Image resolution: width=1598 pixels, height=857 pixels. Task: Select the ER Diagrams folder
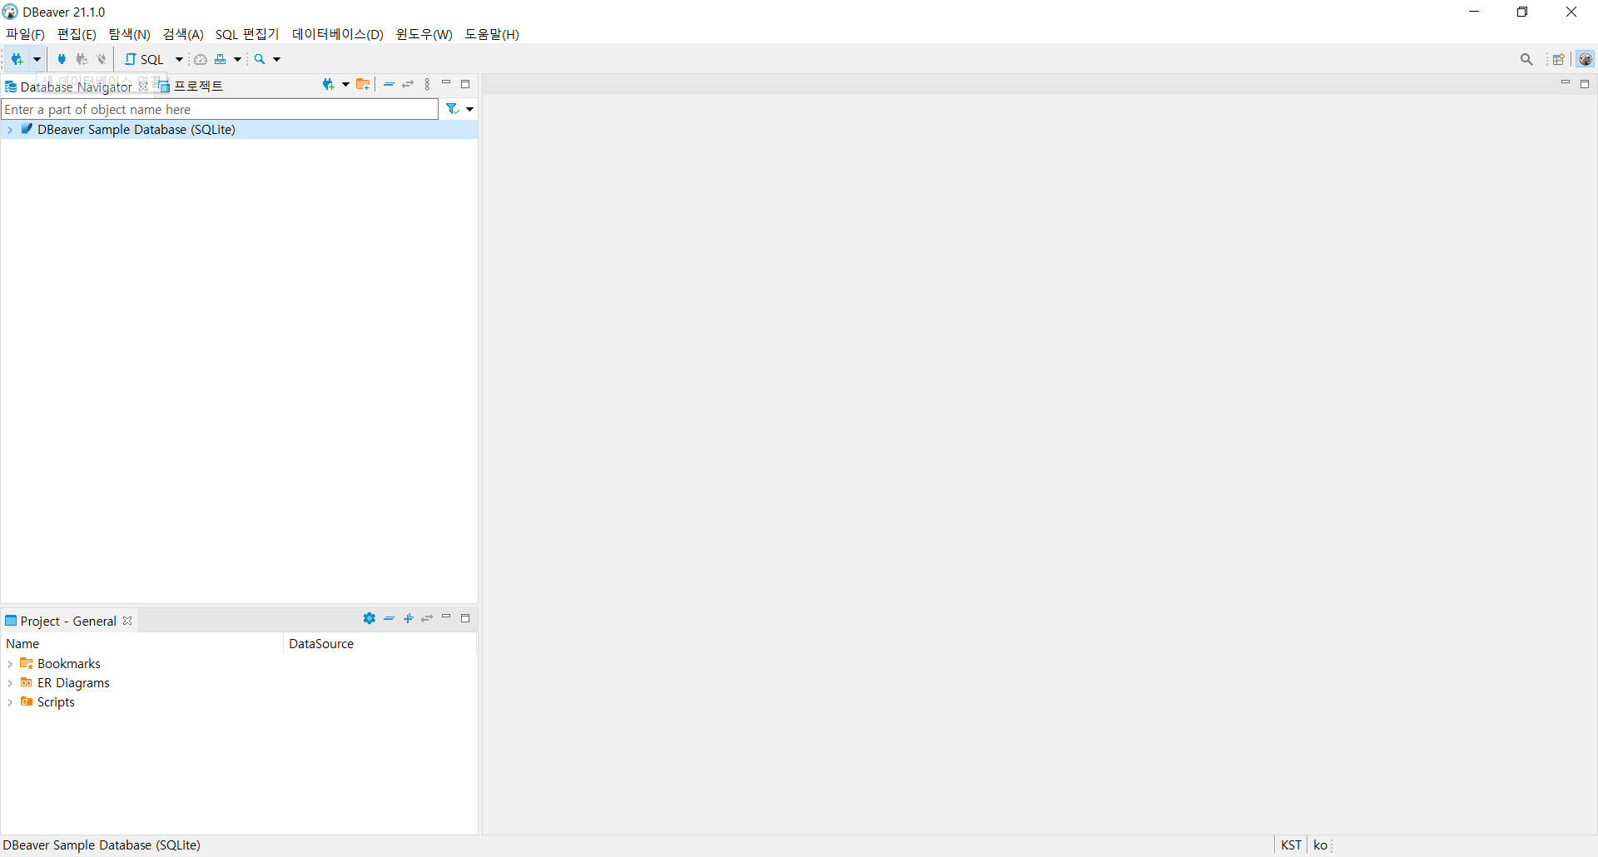click(x=73, y=683)
